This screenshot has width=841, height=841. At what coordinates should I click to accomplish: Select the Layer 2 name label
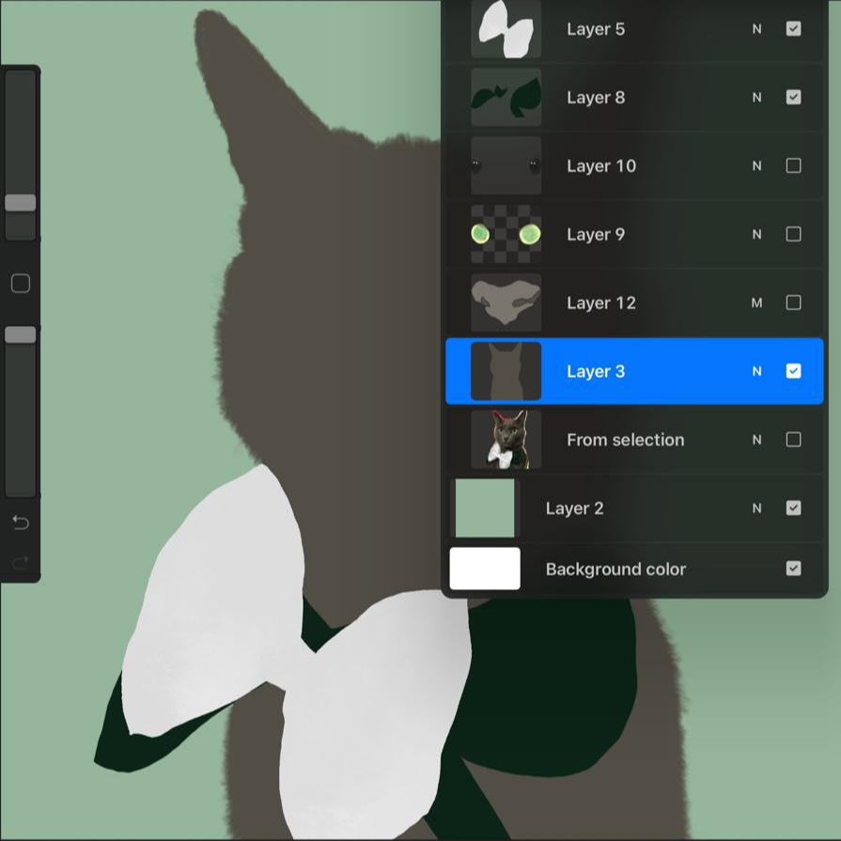click(x=574, y=508)
